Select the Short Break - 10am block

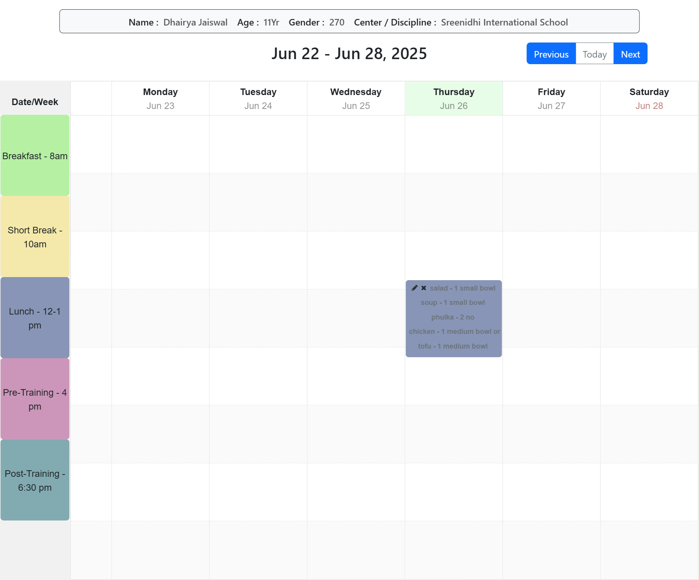tap(35, 237)
